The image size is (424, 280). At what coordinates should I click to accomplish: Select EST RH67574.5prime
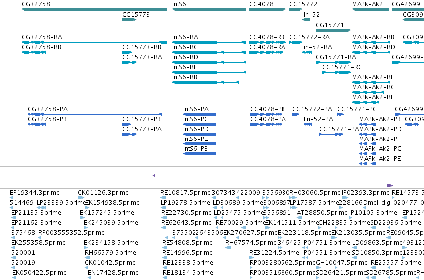[228, 248]
